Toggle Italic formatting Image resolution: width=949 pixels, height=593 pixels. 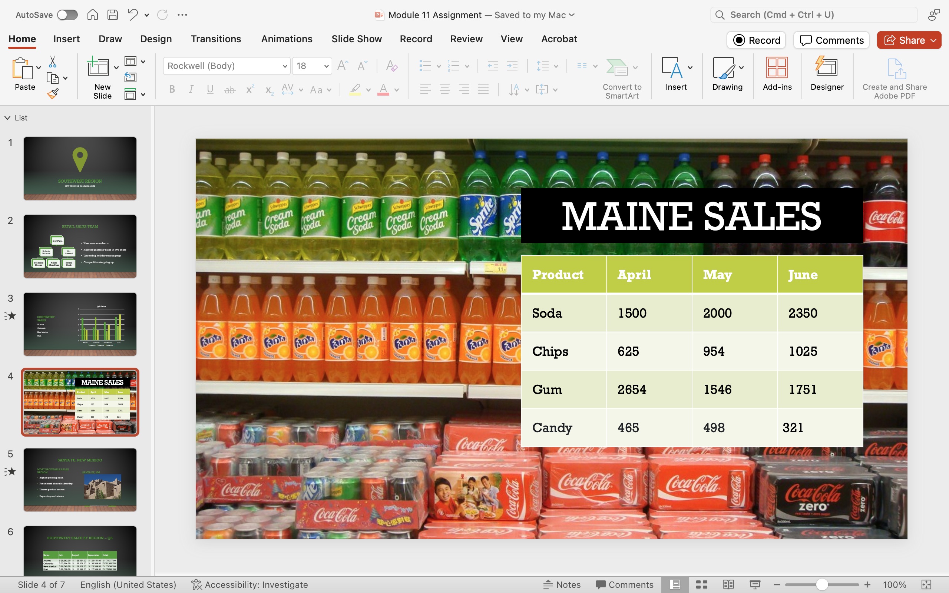[x=191, y=89]
